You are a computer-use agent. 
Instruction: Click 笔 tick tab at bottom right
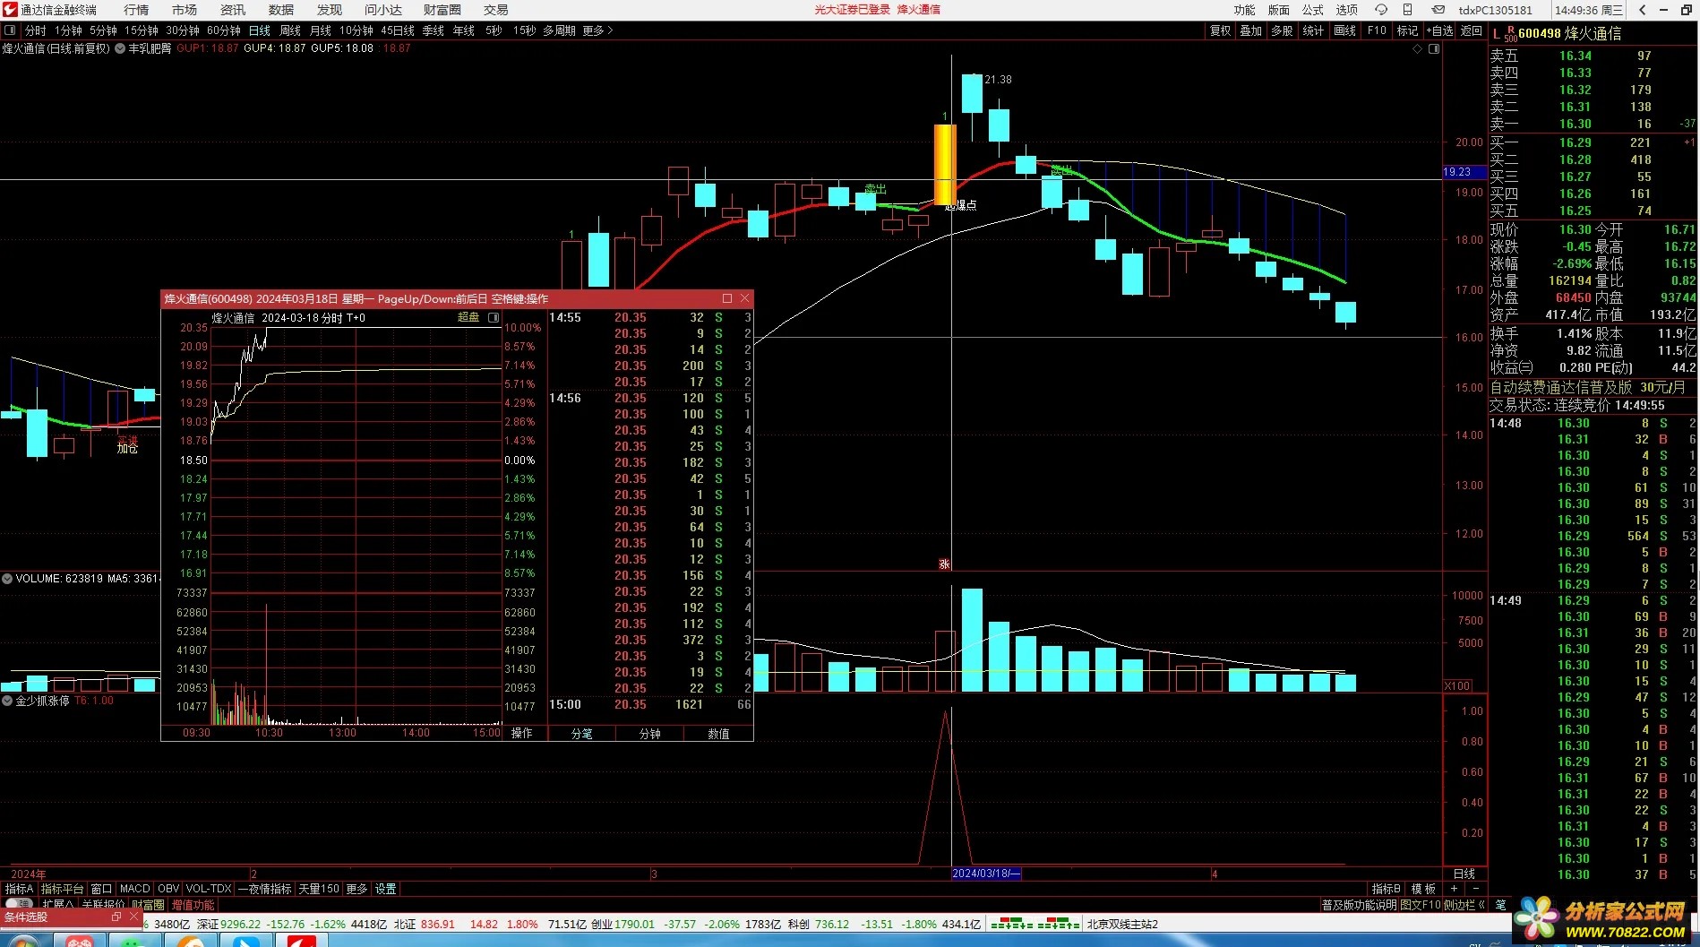[x=1501, y=905]
